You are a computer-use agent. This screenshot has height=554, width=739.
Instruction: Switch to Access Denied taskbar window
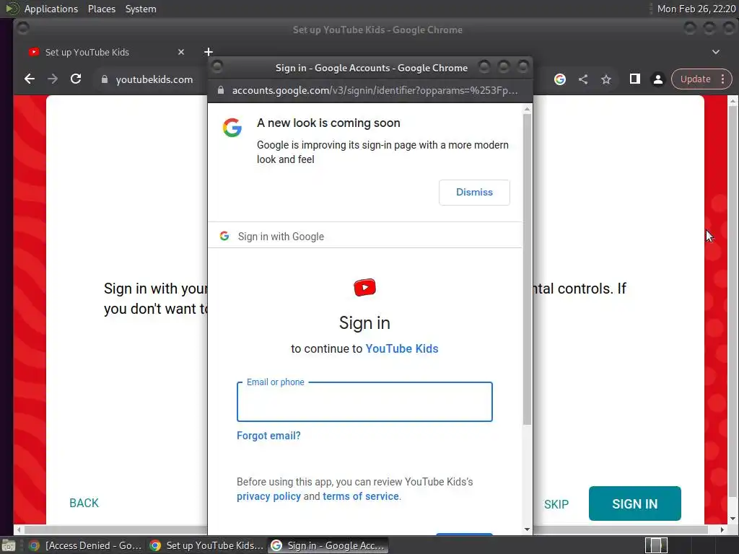pyautogui.click(x=85, y=545)
